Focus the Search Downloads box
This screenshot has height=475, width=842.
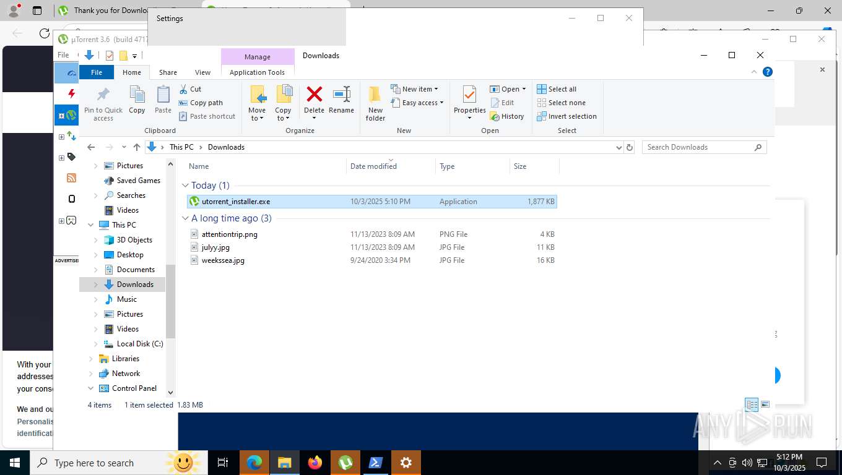point(704,147)
